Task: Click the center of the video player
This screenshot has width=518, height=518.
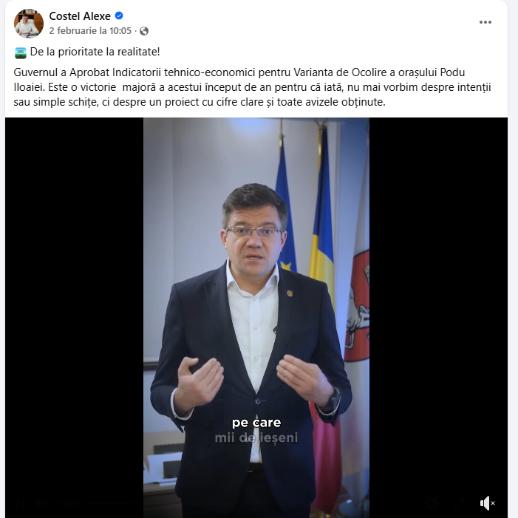Action: [256, 318]
